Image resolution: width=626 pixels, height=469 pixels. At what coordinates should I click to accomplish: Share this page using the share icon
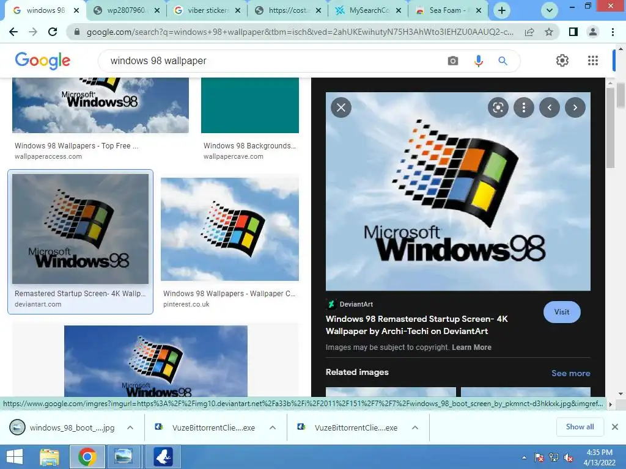(x=529, y=32)
